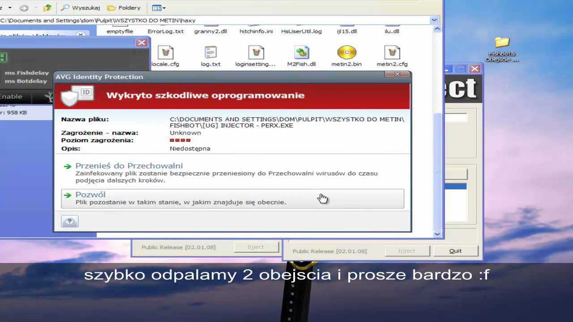Click the granny2.dll file name
Viewport: 573px width, 322px height.
(210, 31)
